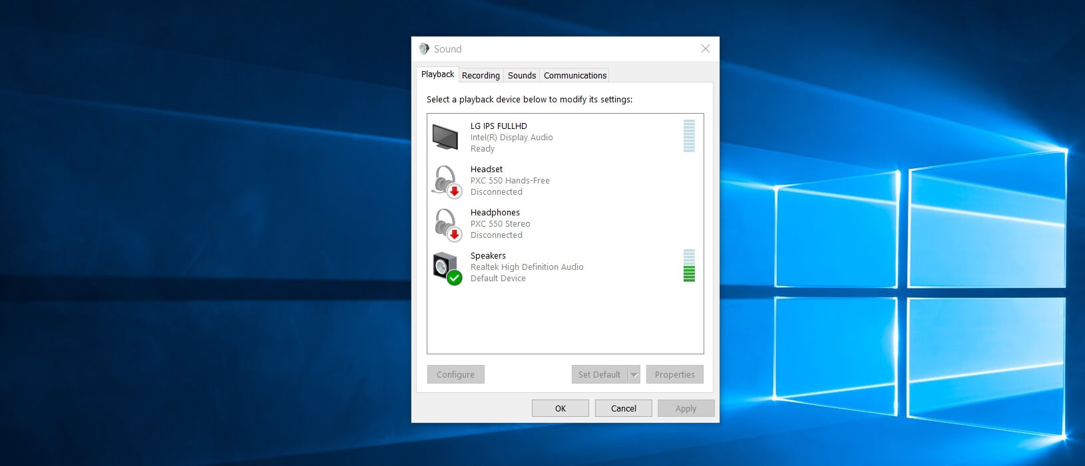The image size is (1085, 466).
Task: Select 'Headset' device name text
Action: pyautogui.click(x=487, y=170)
